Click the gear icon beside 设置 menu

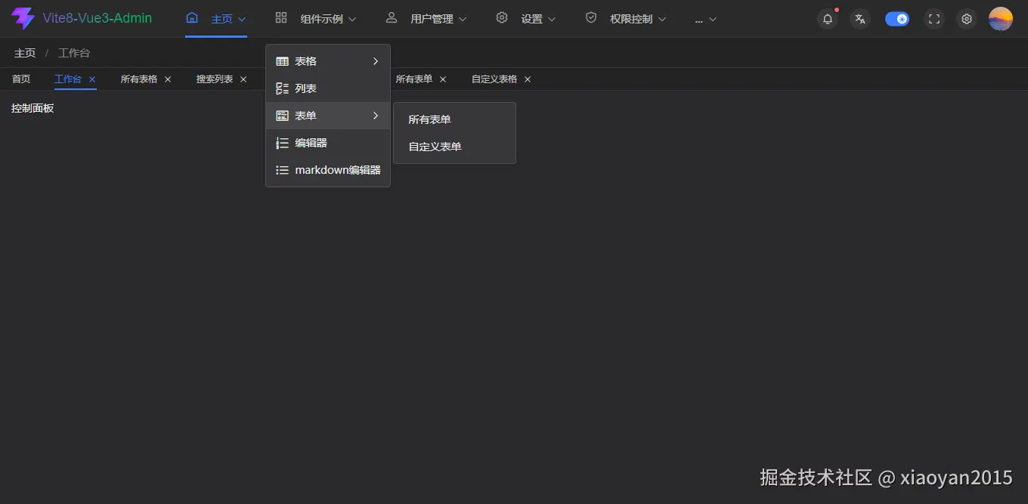tap(502, 18)
